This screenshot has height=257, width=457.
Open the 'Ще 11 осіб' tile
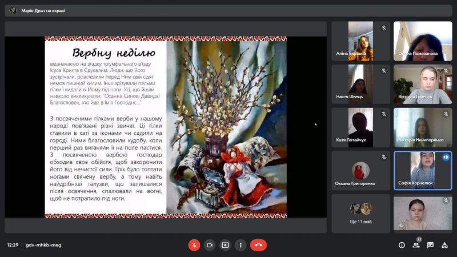pyautogui.click(x=360, y=214)
